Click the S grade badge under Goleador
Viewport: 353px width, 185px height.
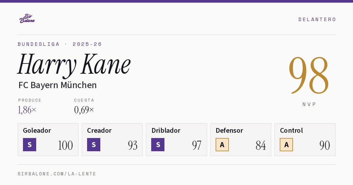click(x=29, y=144)
